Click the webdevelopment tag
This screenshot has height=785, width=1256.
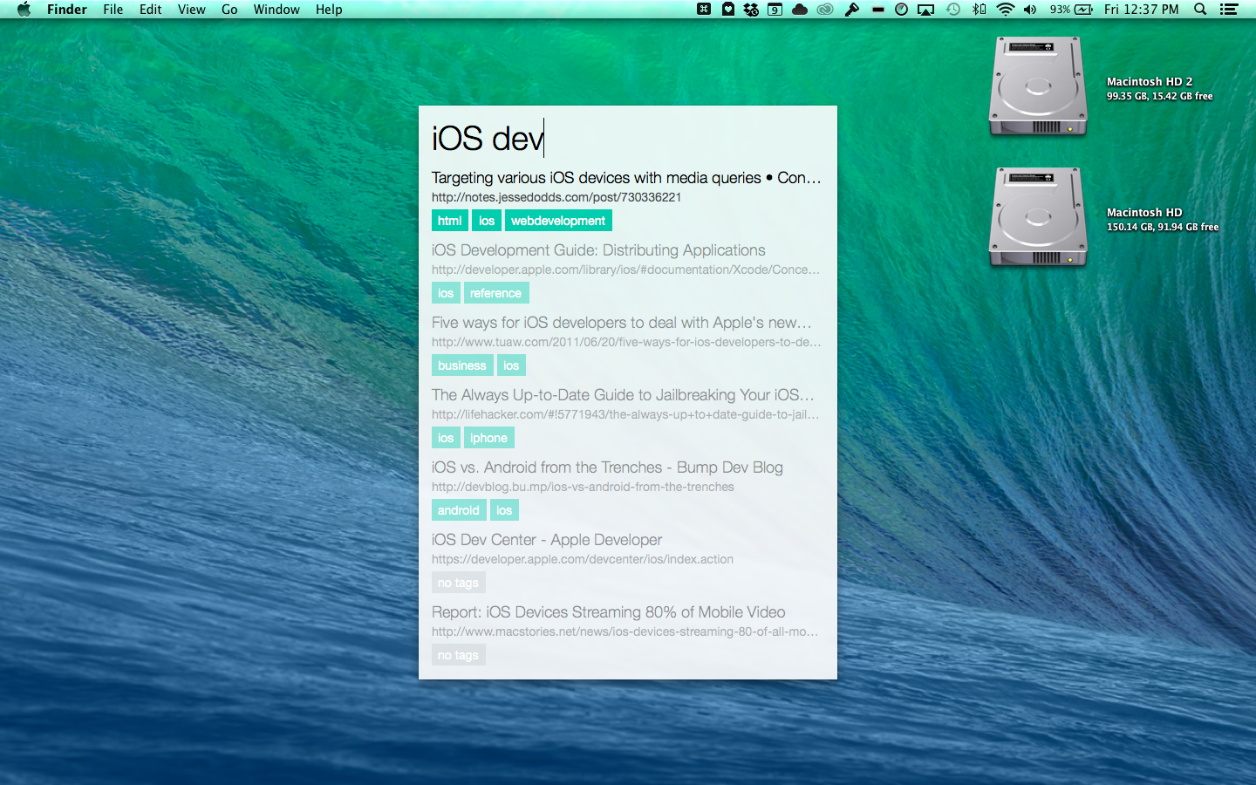point(558,221)
